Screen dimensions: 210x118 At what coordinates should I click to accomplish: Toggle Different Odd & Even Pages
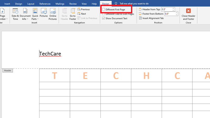[x=103, y=14]
